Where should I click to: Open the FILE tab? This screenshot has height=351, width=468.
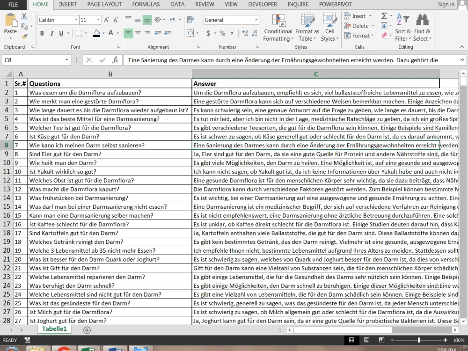click(13, 5)
